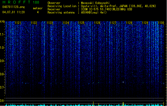Click the 0.7 kHz axis label

pyautogui.click(x=2, y=87)
